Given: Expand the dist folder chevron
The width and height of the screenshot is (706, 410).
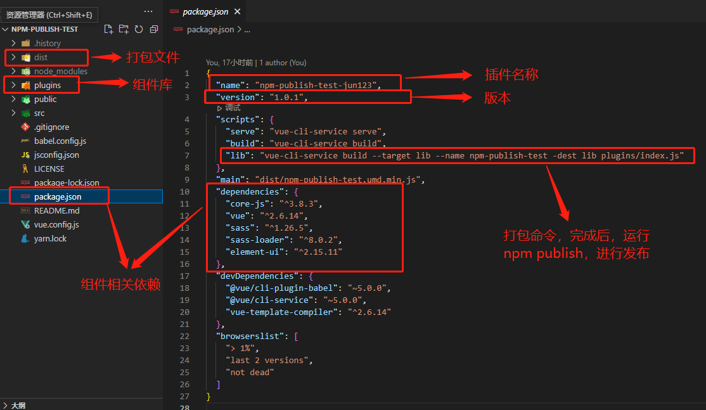Looking at the screenshot, I should tap(13, 57).
